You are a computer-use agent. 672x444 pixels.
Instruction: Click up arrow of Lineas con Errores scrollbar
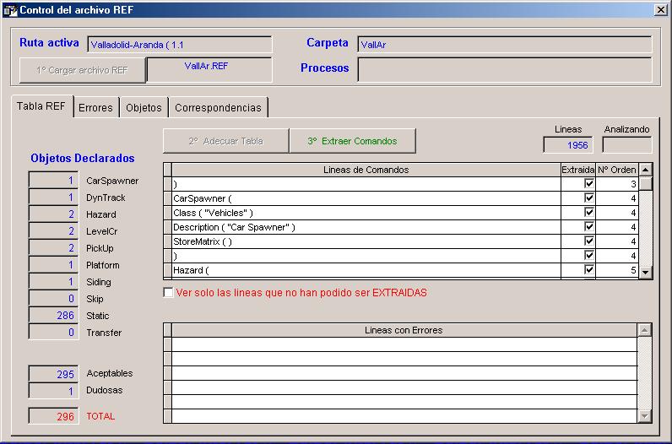pyautogui.click(x=645, y=330)
